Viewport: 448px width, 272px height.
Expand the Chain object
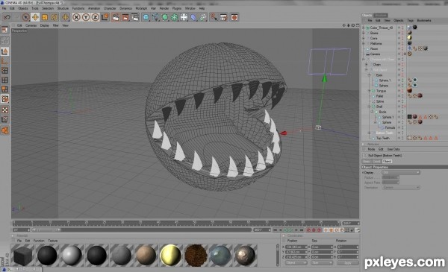367,64
